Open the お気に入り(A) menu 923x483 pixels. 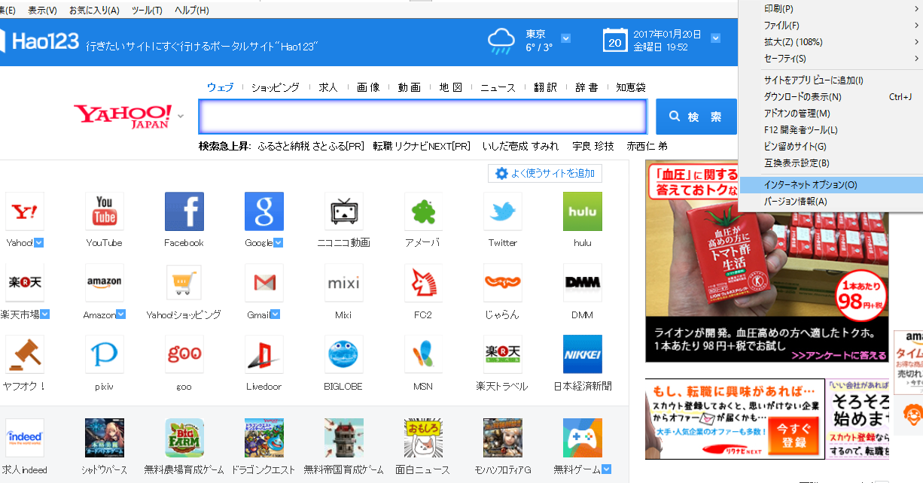click(94, 11)
